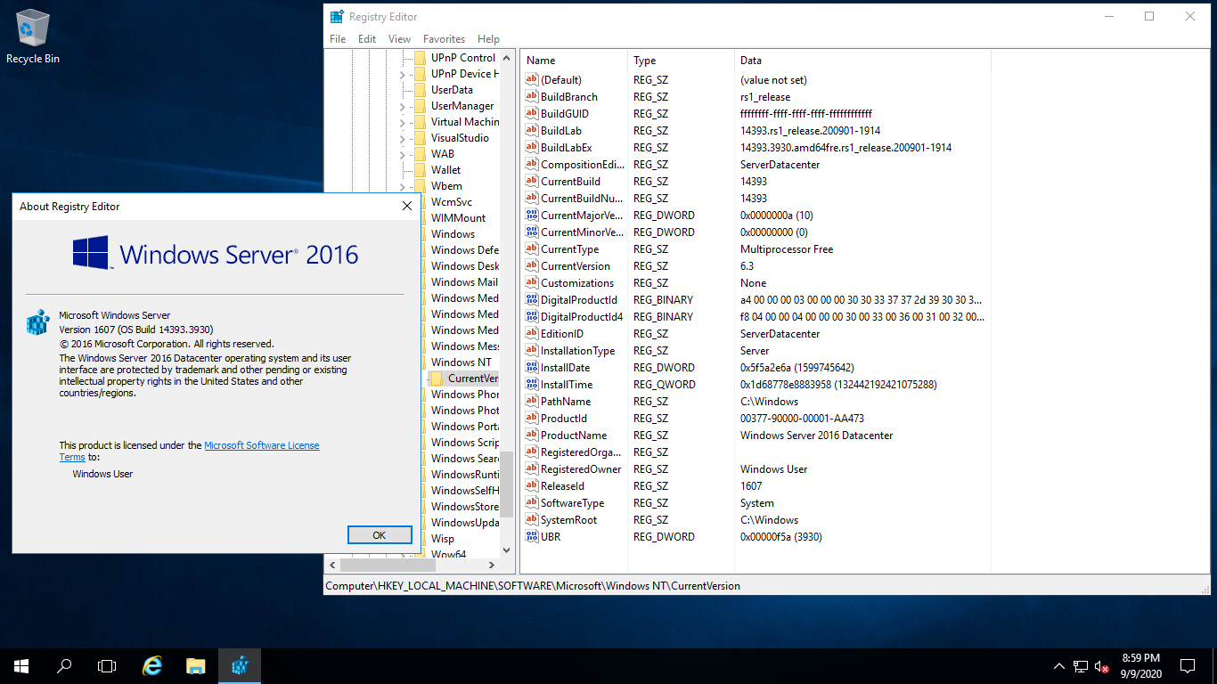This screenshot has height=684, width=1217.
Task: Click the DigitalProductId binary value icon
Action: click(x=532, y=300)
